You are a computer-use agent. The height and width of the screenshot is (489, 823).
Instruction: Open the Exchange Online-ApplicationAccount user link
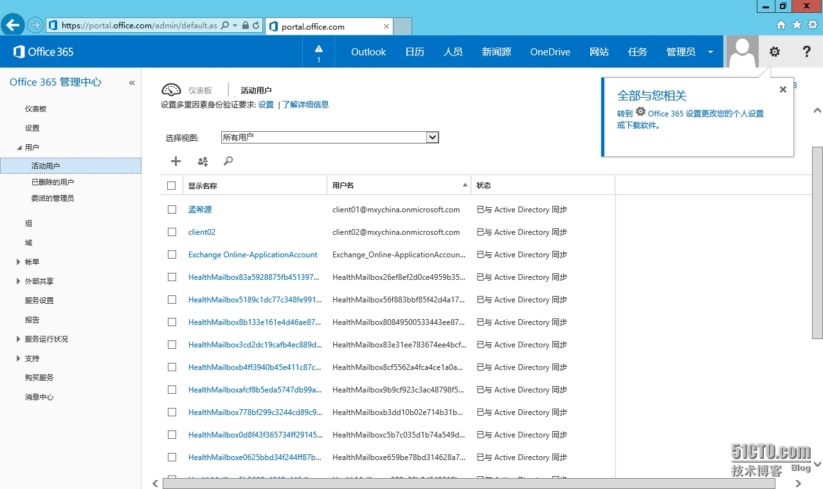coord(253,255)
